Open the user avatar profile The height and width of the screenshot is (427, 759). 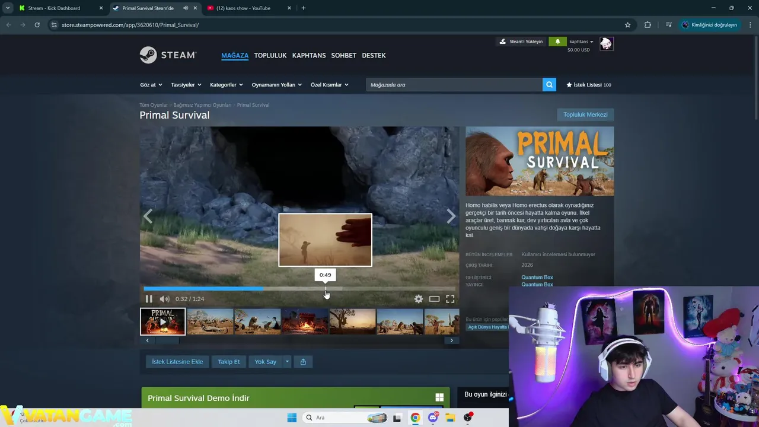606,43
